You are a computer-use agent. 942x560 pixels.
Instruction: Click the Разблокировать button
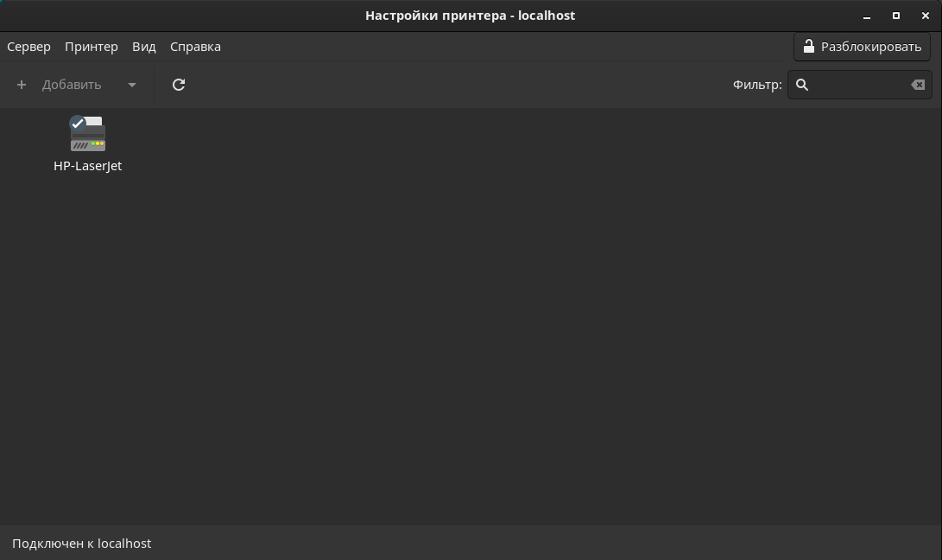pyautogui.click(x=862, y=47)
